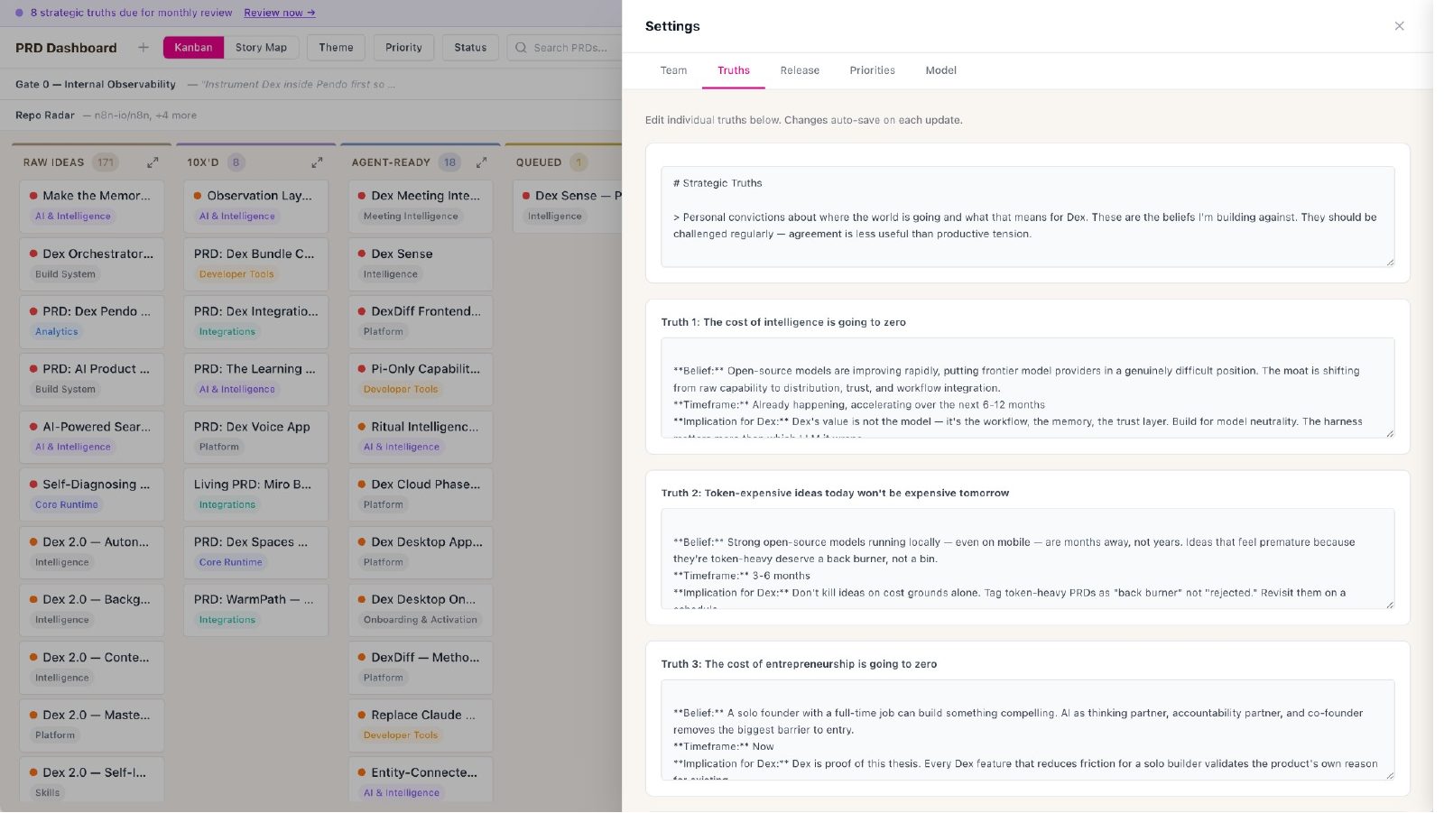
Task: Click the plus icon beside PRD Dashboard
Action: coord(143,47)
